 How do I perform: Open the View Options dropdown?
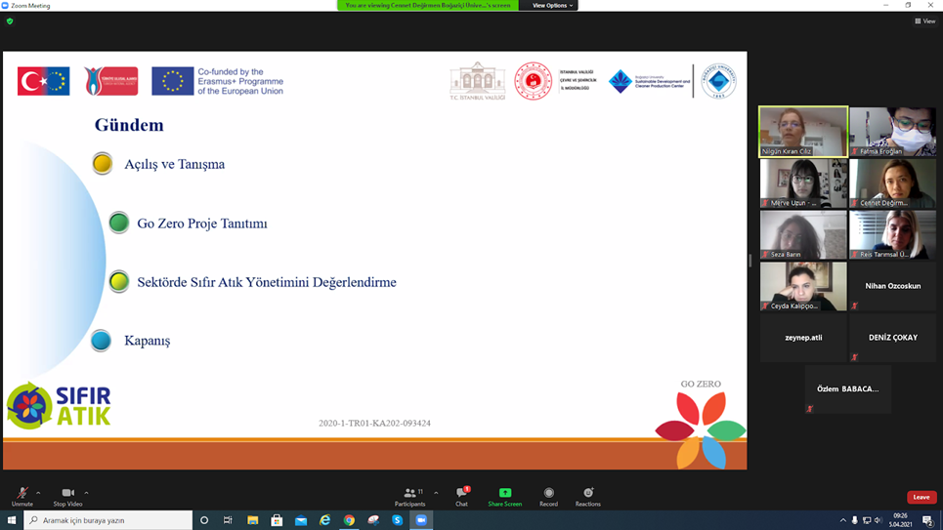[553, 6]
